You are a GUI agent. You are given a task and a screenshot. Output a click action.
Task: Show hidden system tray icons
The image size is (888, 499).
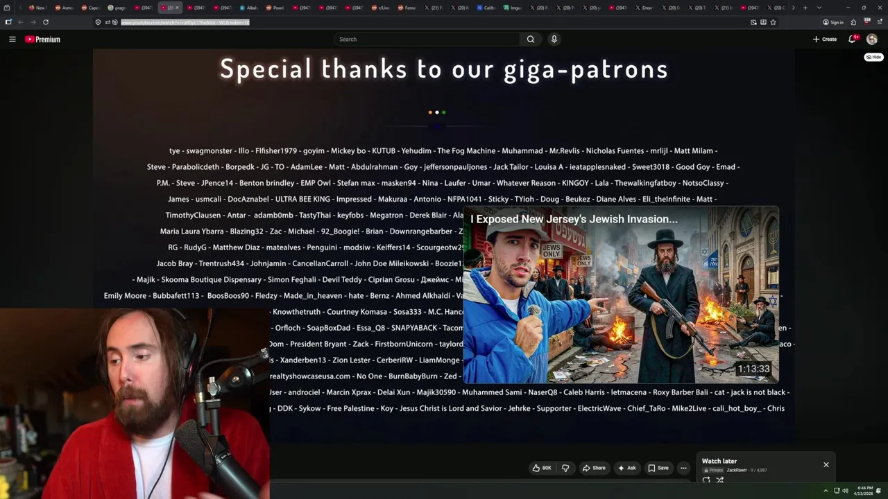coord(826,491)
